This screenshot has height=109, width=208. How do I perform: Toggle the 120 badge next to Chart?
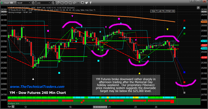pos(11,3)
